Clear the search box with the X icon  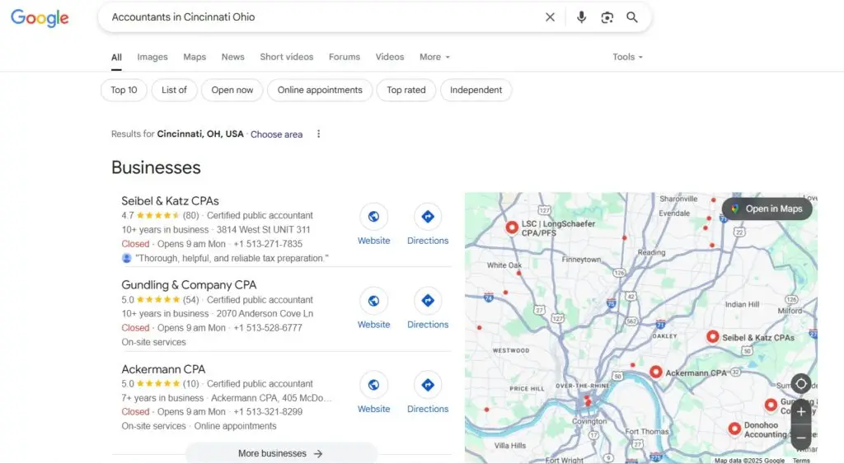550,17
